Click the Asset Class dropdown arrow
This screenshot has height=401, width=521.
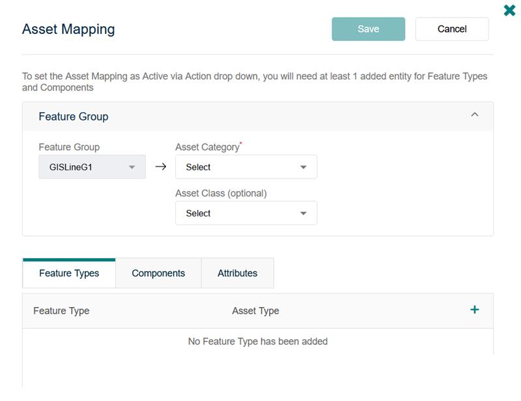click(303, 213)
